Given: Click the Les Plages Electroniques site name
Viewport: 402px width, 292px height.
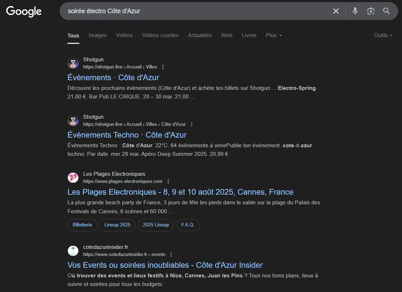Looking at the screenshot, I should [x=114, y=174].
